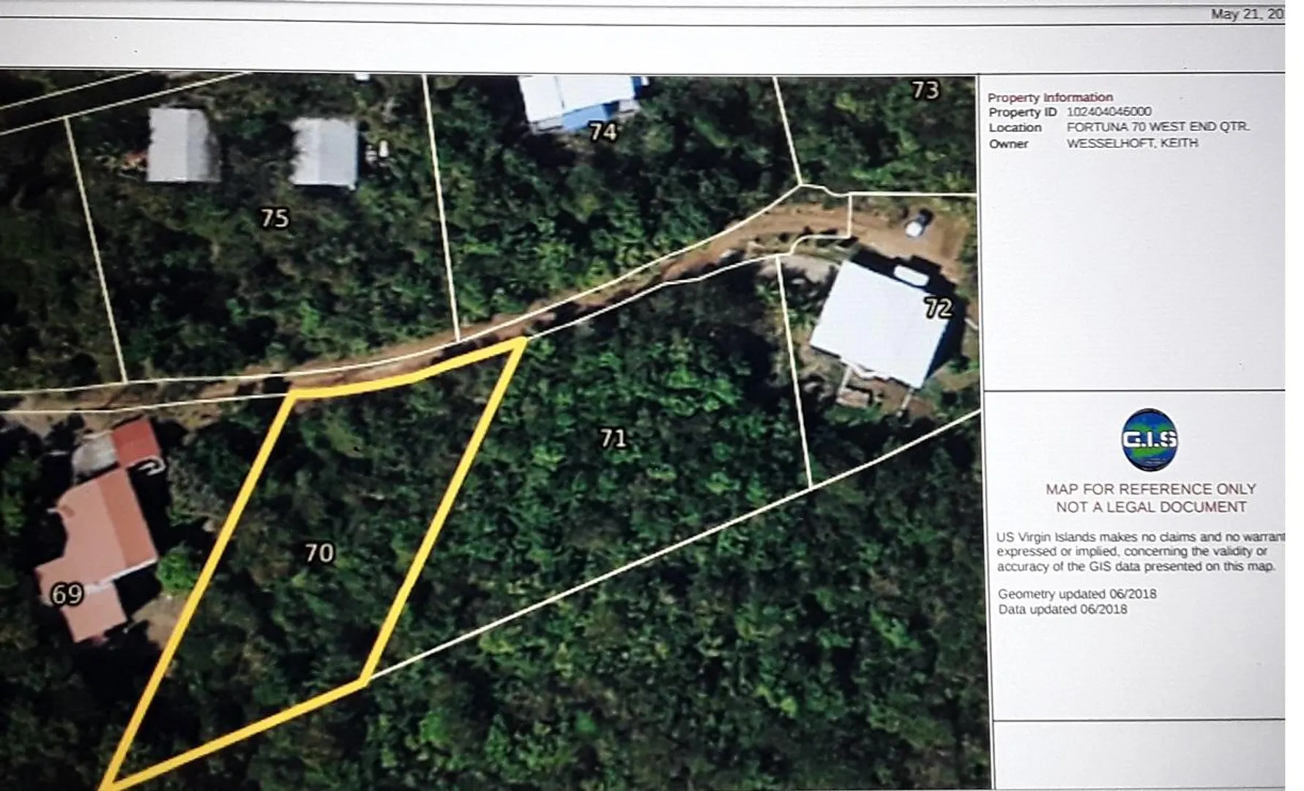Select parcel label 69 near red roof
The image size is (1304, 791).
(x=67, y=594)
